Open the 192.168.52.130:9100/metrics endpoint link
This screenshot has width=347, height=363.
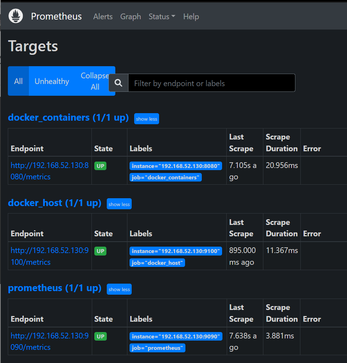tap(49, 256)
